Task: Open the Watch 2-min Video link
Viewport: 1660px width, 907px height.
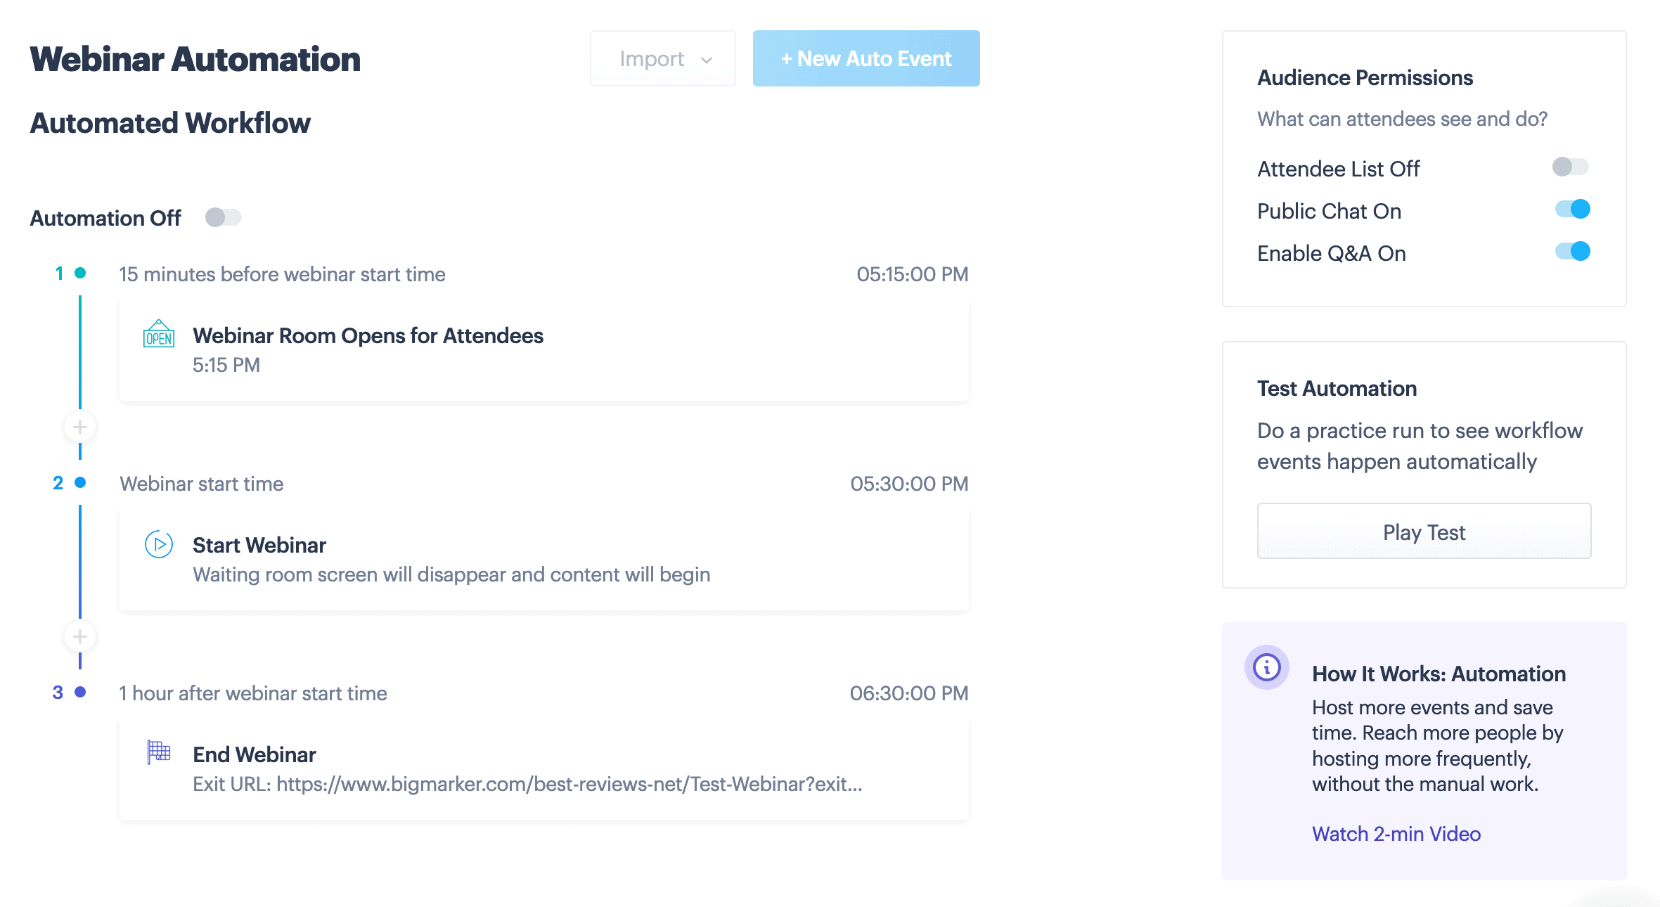Action: click(x=1396, y=834)
